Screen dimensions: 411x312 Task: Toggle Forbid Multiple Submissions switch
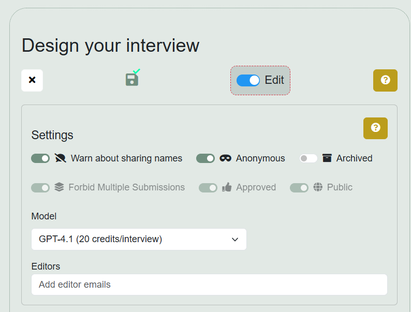click(40, 187)
